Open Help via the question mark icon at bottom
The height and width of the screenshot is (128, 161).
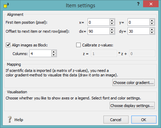click(x=10, y=119)
